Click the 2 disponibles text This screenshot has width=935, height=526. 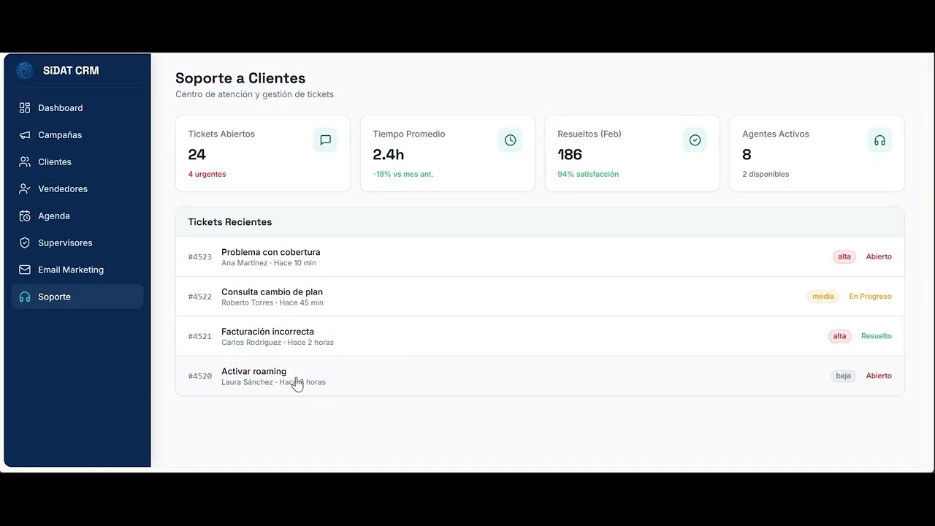point(766,174)
